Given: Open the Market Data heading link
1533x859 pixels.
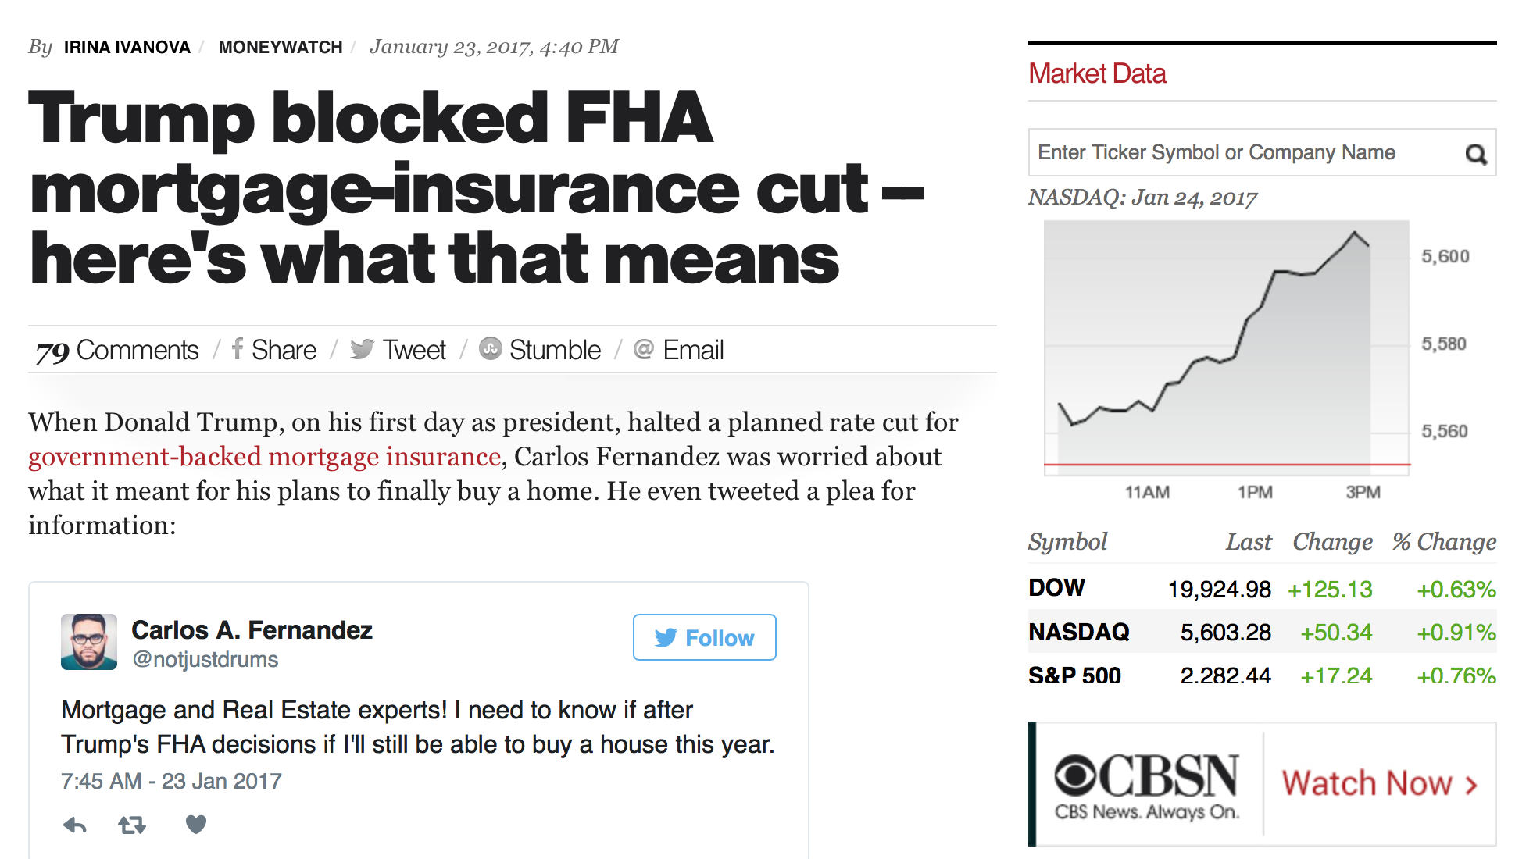Looking at the screenshot, I should click(x=1097, y=73).
